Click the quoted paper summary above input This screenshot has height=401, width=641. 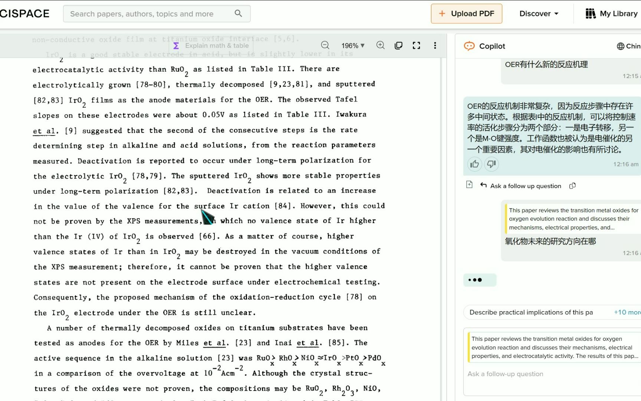tap(554, 347)
